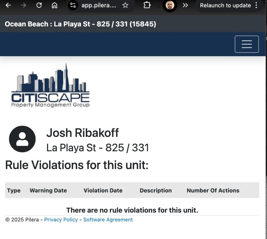Open the Privacy Policy link

[61, 220]
